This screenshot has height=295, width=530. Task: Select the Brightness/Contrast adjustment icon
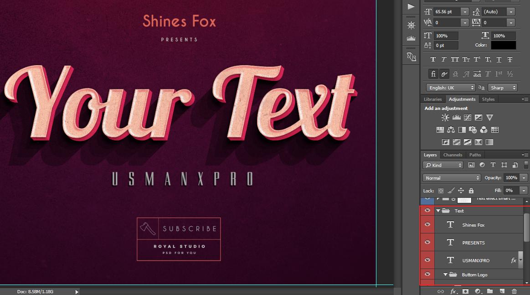pos(445,117)
